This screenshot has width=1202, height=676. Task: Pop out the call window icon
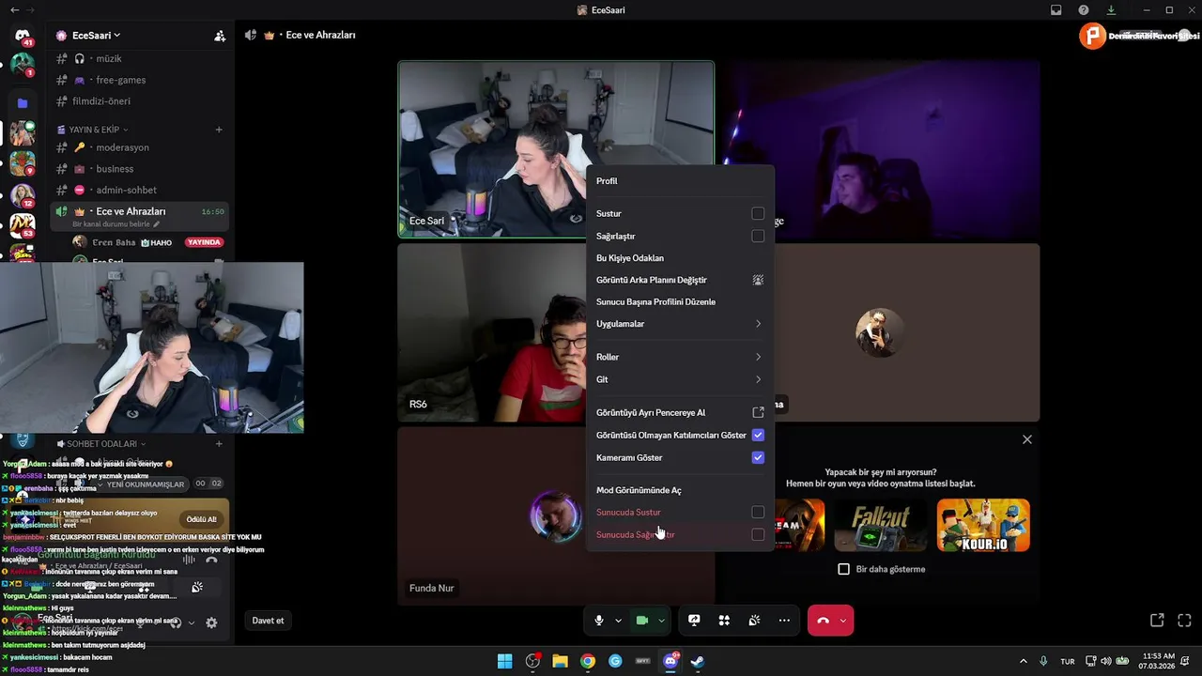click(x=1157, y=621)
